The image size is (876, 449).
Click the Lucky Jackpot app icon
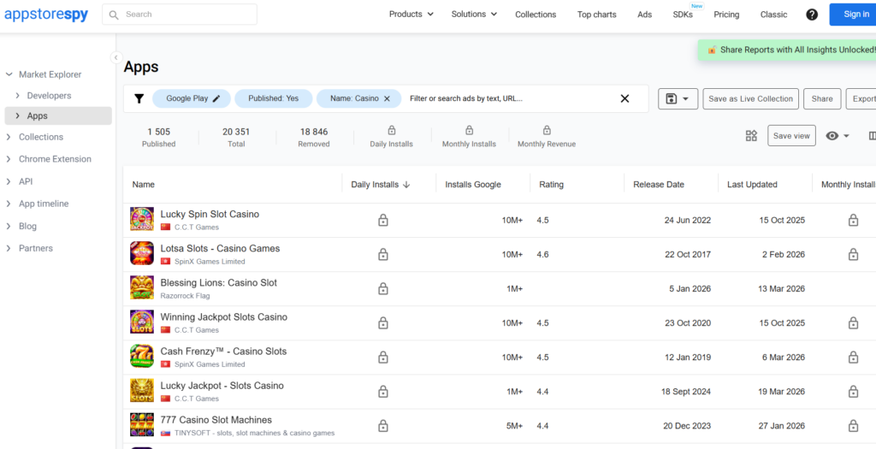point(142,391)
